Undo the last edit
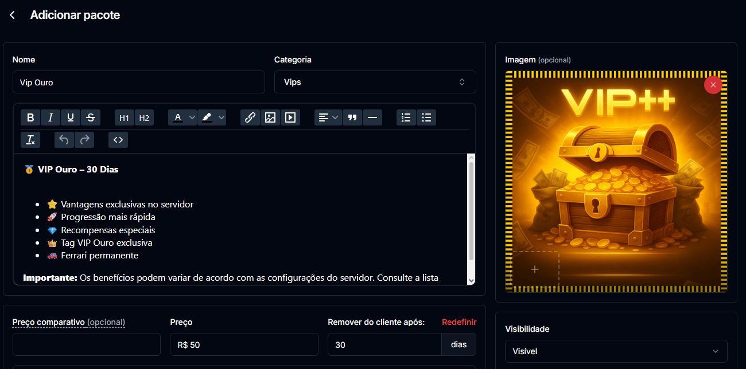Viewport: 746px width, 369px height. coord(64,140)
